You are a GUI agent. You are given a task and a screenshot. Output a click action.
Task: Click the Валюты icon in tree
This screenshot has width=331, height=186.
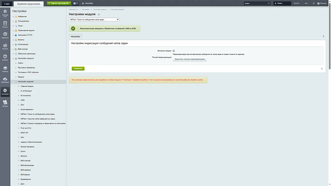click(x=16, y=40)
